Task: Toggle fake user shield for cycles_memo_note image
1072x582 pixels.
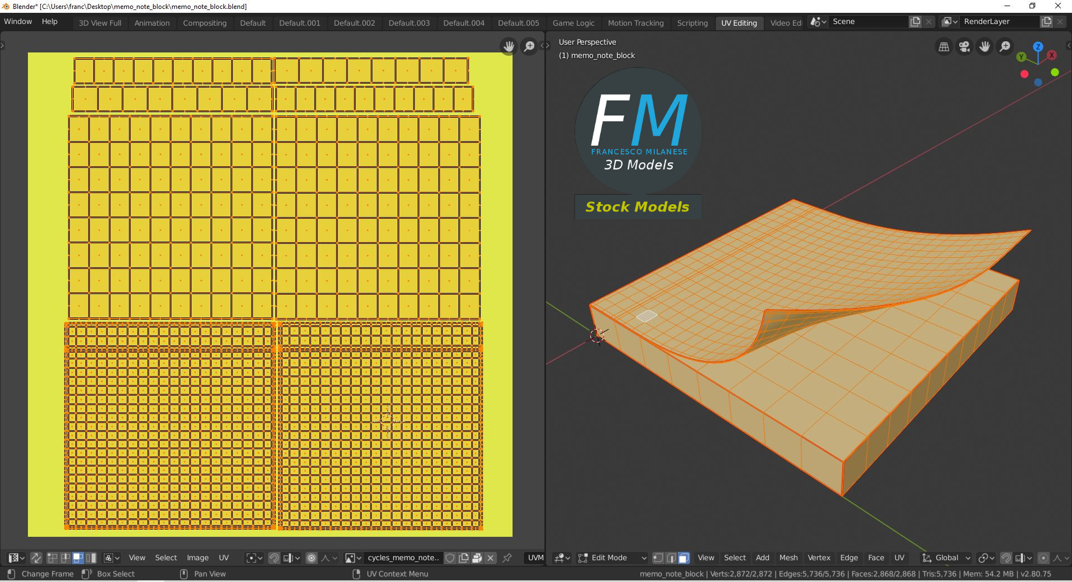Action: (450, 557)
